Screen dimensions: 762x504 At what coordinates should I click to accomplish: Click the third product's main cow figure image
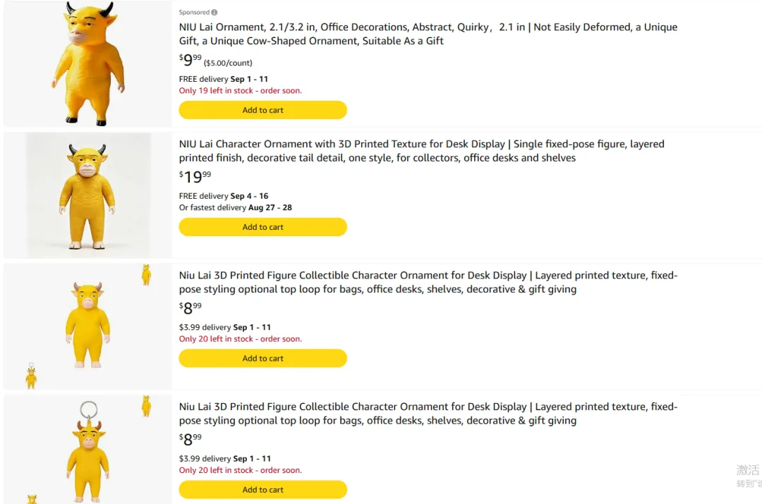tap(88, 324)
